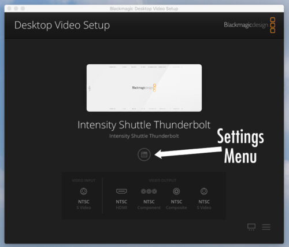The height and width of the screenshot is (247, 289).
Task: Select the Composite output connector icon
Action: (x=176, y=191)
